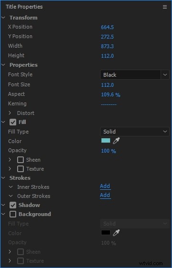
Task: Open the Font Style dropdown showing Black
Action: [134, 75]
